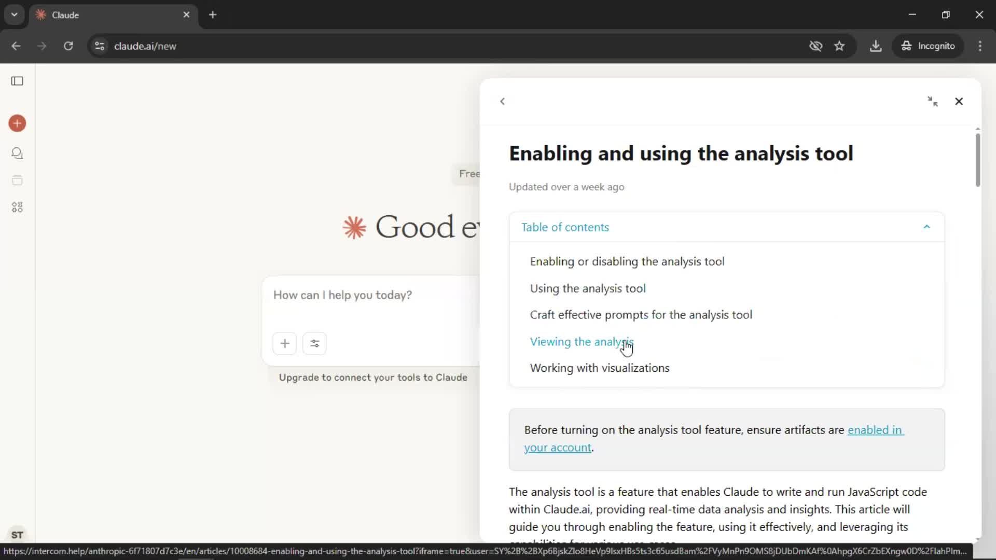Click the 'Table of contents' heading text
Screen dimensions: 996x560
[565, 227]
